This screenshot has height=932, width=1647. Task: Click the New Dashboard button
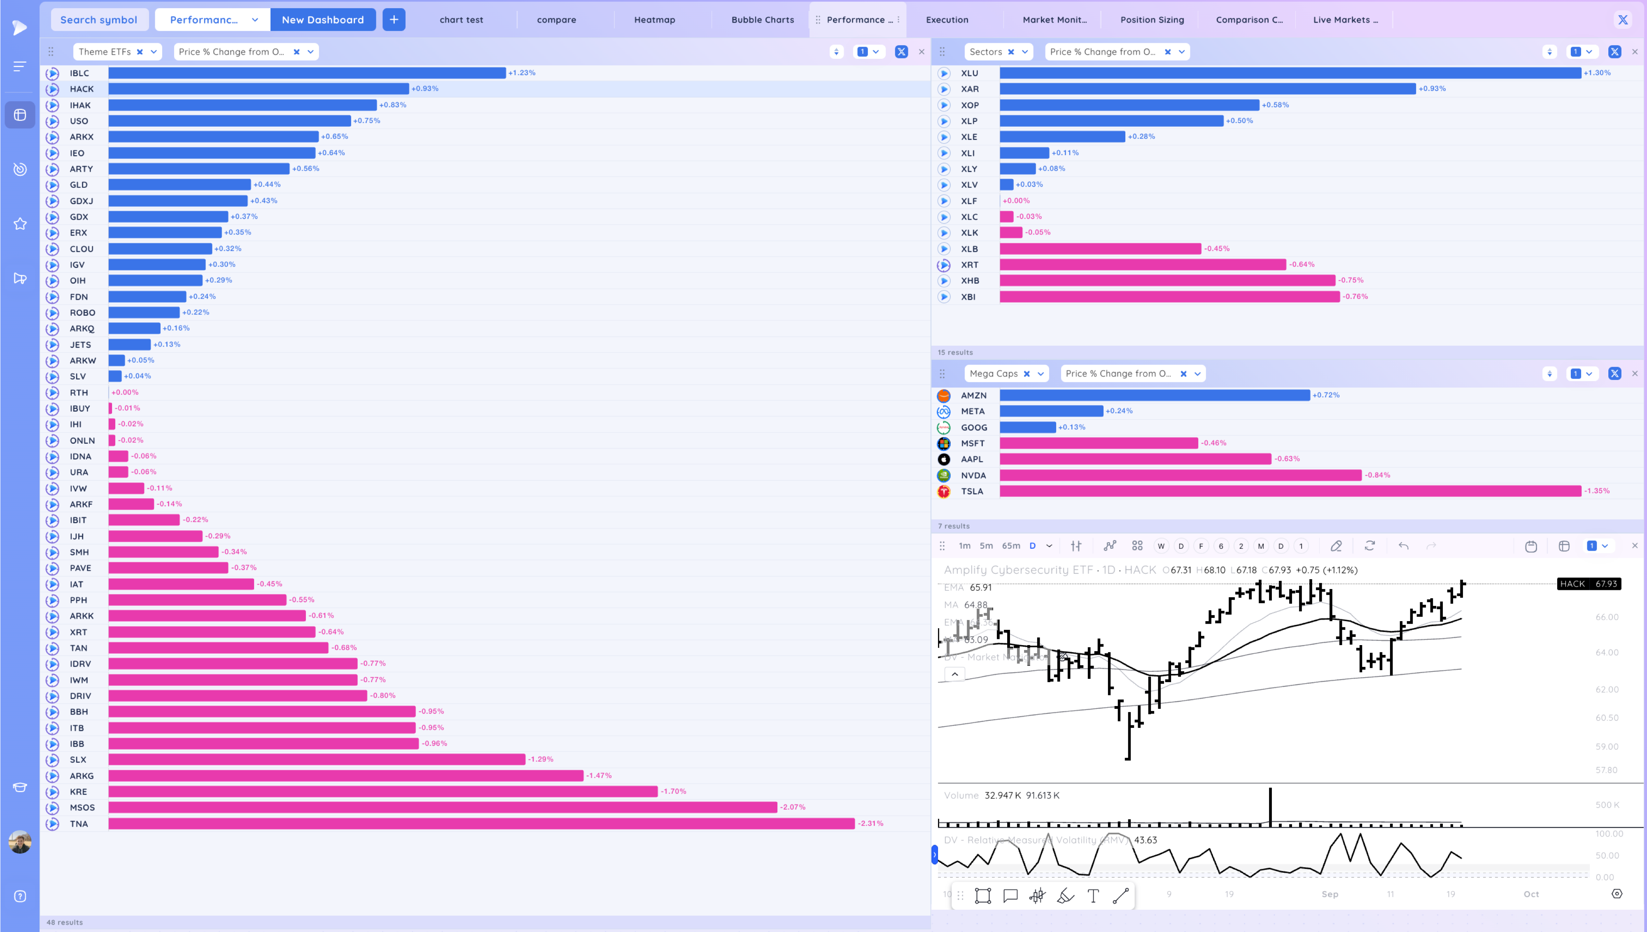tap(323, 20)
